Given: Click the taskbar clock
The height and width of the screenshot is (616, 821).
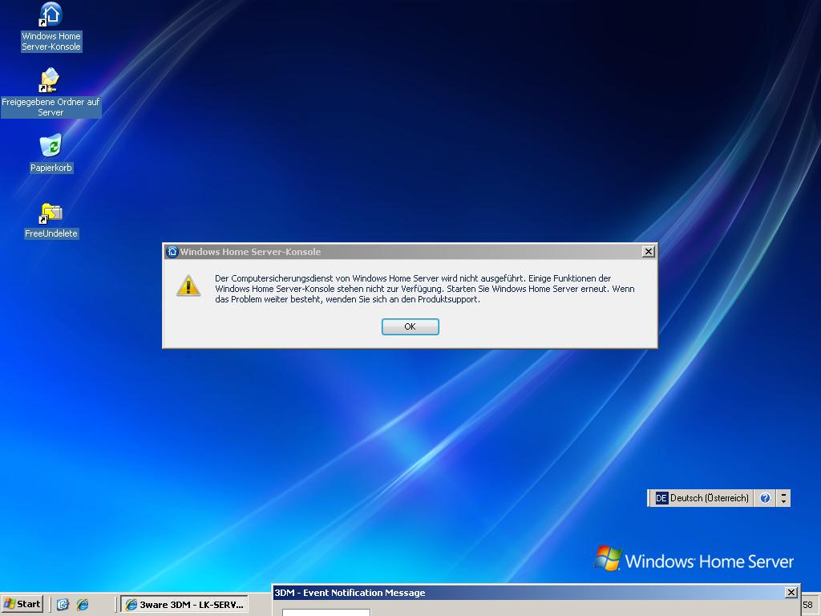Looking at the screenshot, I should click(x=808, y=605).
